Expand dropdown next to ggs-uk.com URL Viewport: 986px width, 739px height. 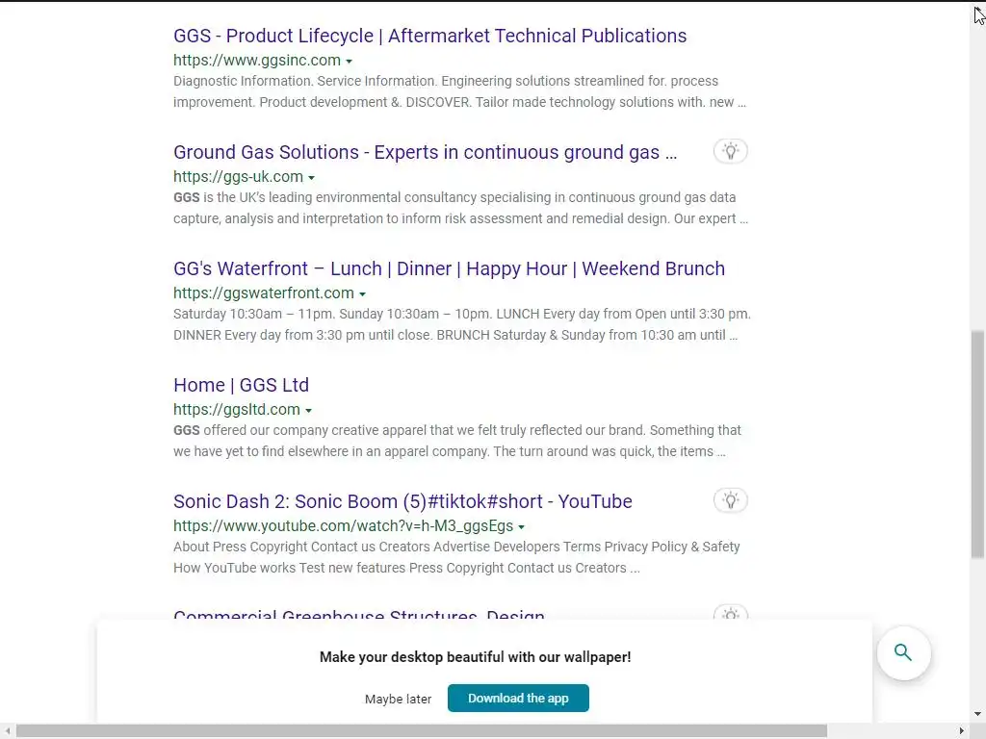(x=311, y=178)
